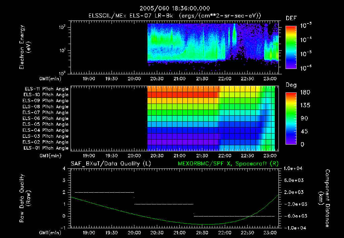Viewport: 344px width, 238px height.
Task: Select the ELS-07 Pitch Angle row label
Action: click(x=45, y=113)
